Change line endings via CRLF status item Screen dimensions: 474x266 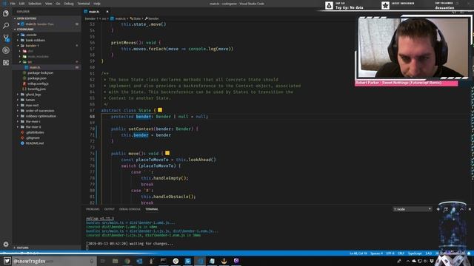pyautogui.click(x=401, y=253)
